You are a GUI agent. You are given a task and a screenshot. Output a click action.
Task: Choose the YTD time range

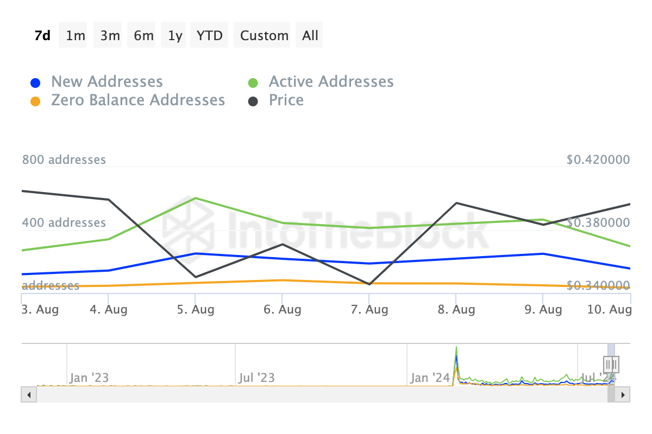click(209, 35)
